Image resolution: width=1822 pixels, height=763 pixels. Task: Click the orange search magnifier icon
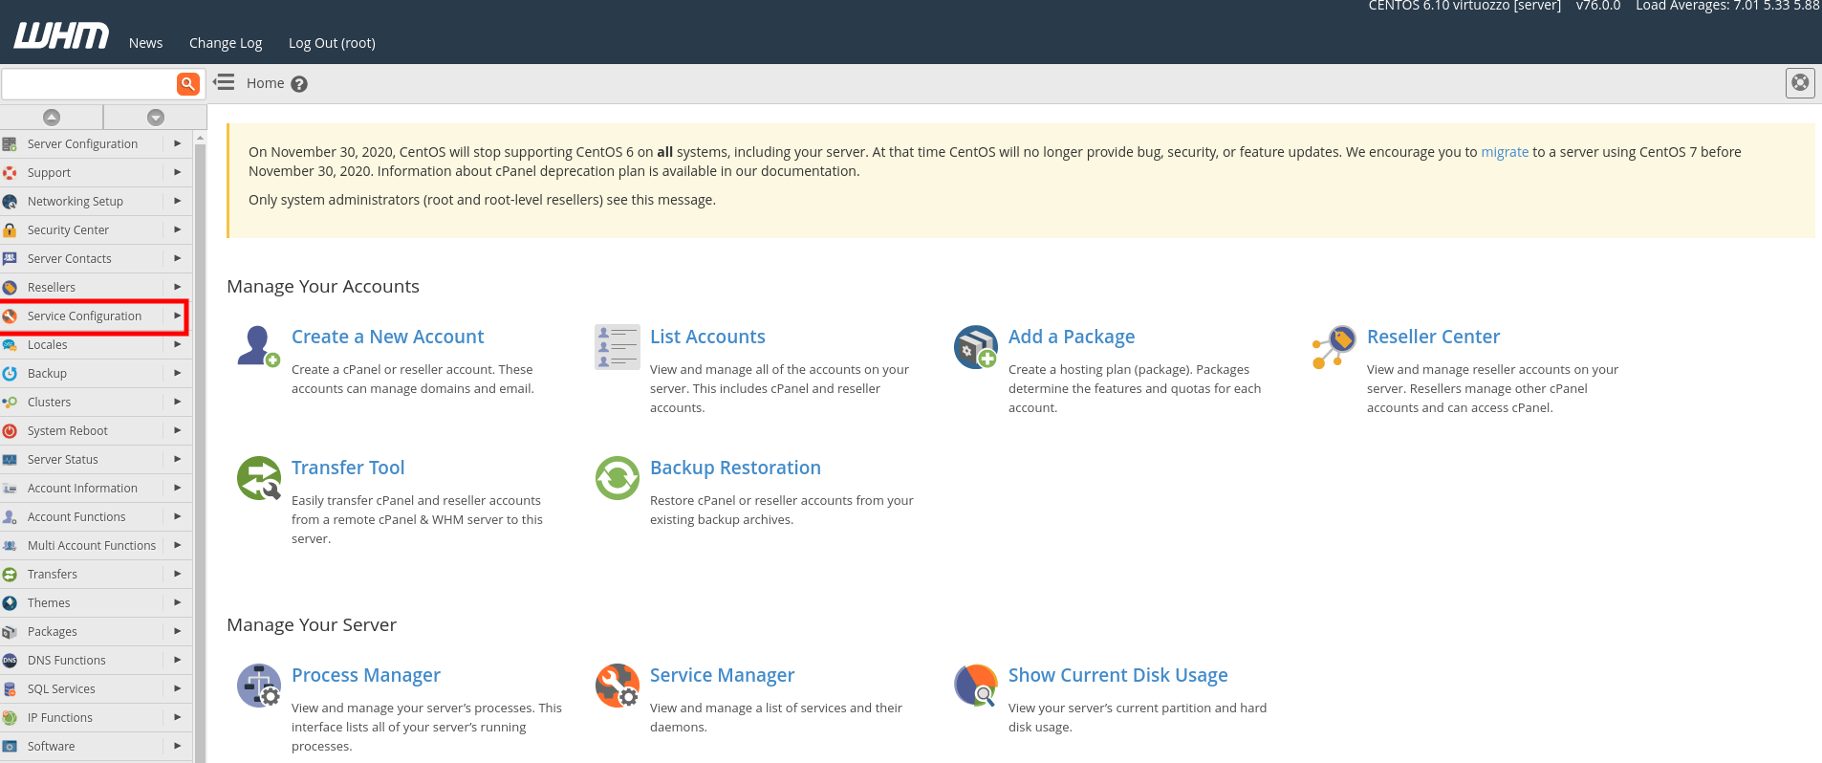(188, 84)
